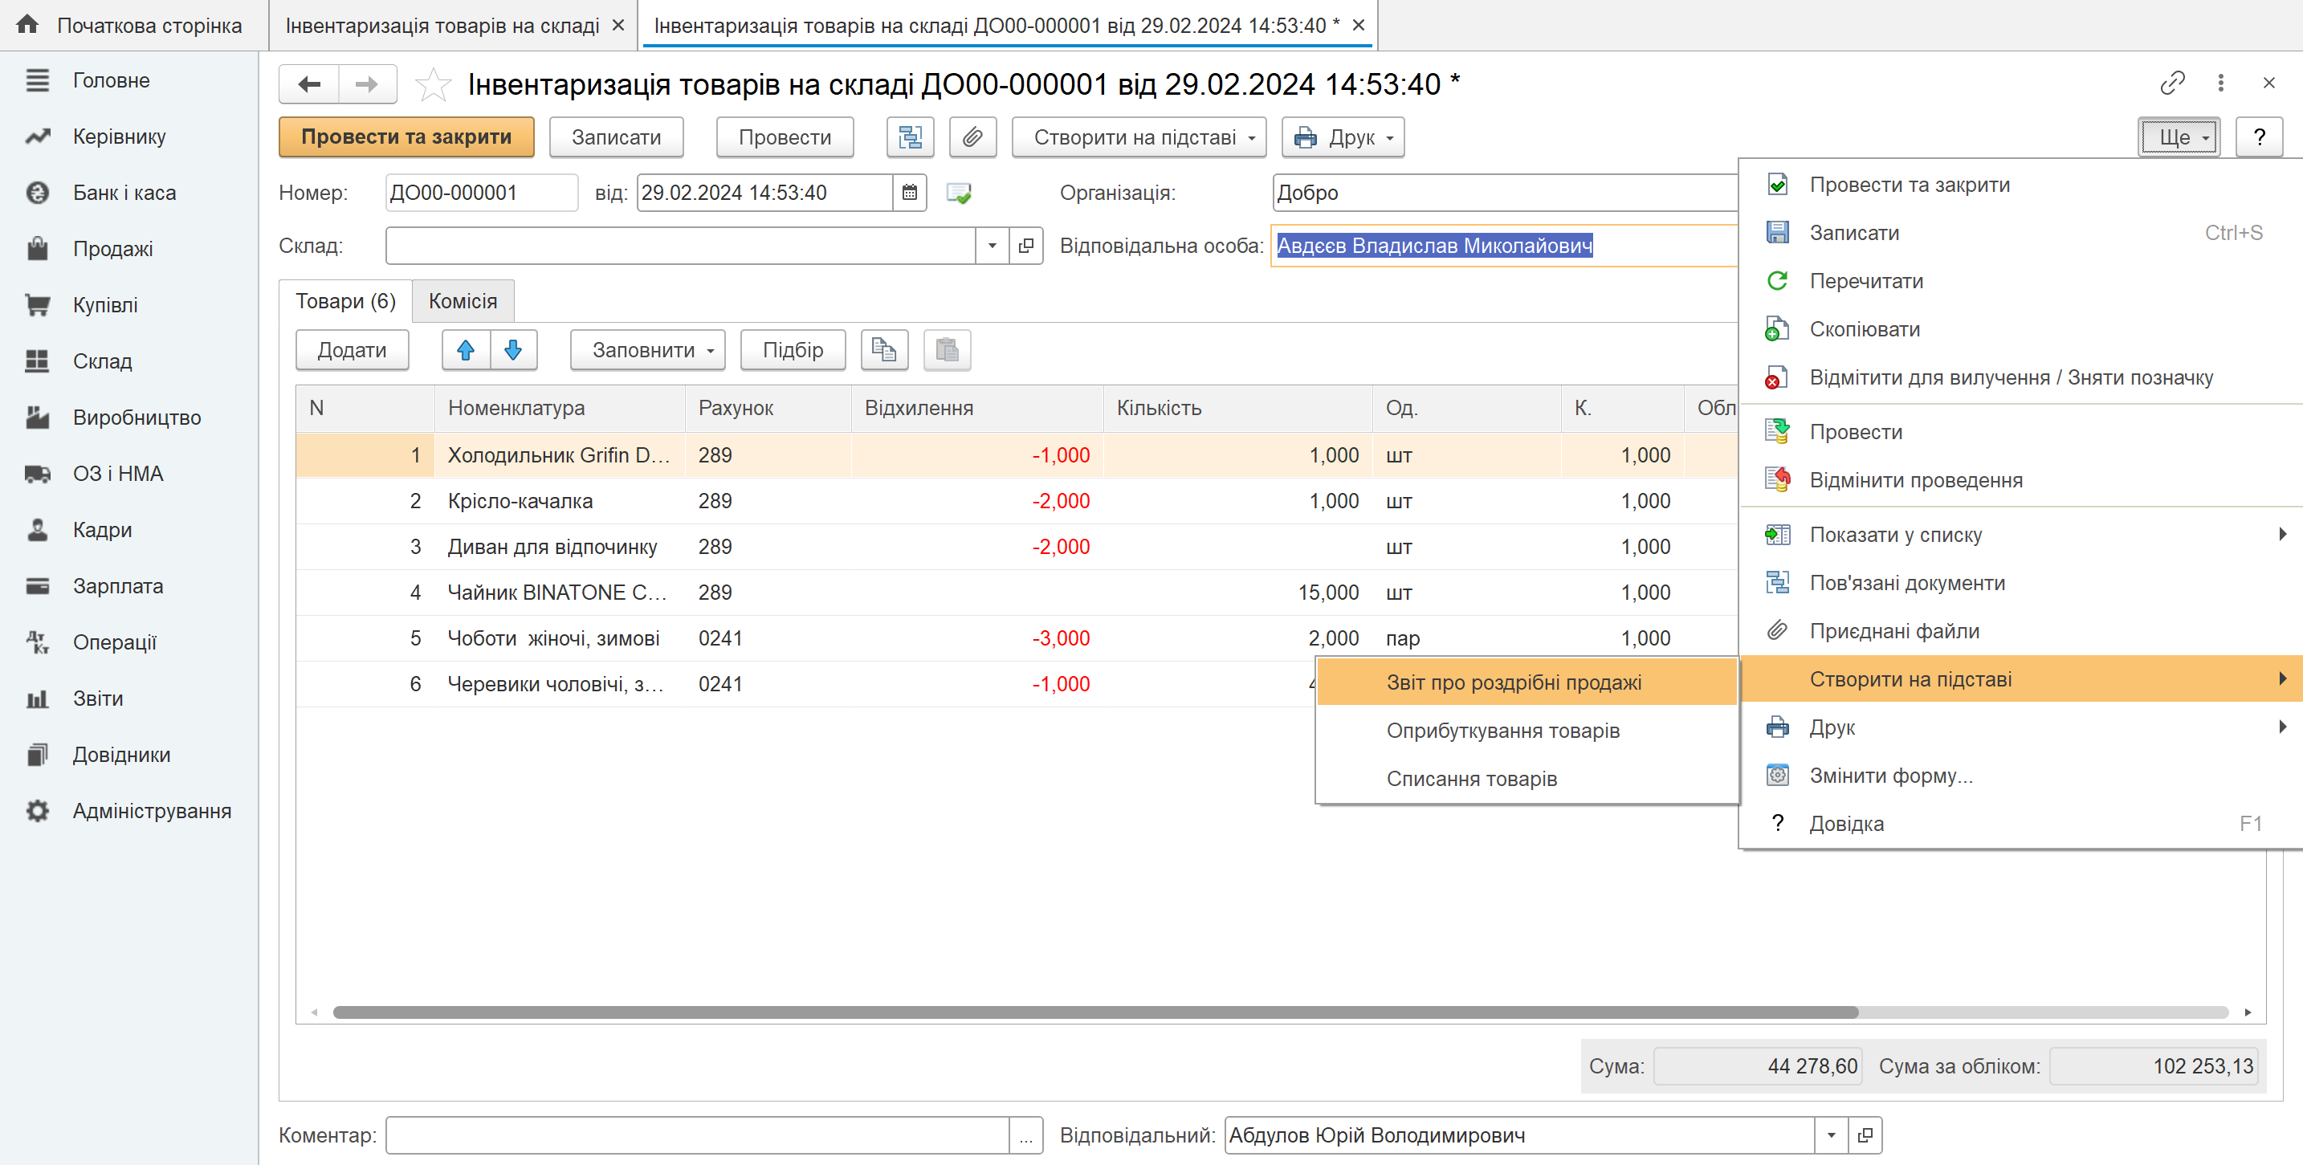Open Звіти section in sidebar
The image size is (2303, 1165).
point(98,699)
